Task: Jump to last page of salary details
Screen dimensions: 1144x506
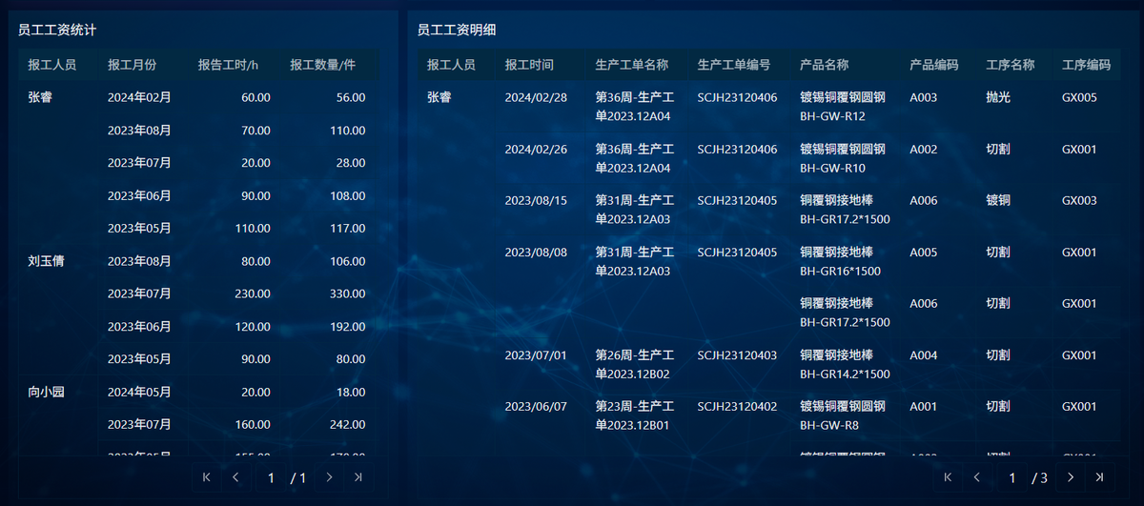Action: click(x=1100, y=477)
